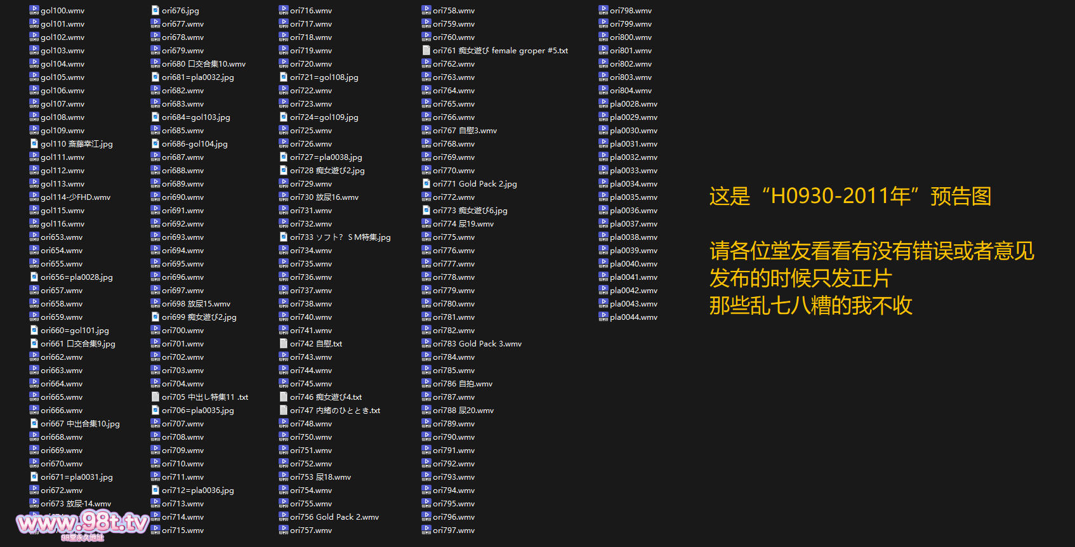
Task: Click the video icon beside ori716.wmv
Action: point(284,10)
